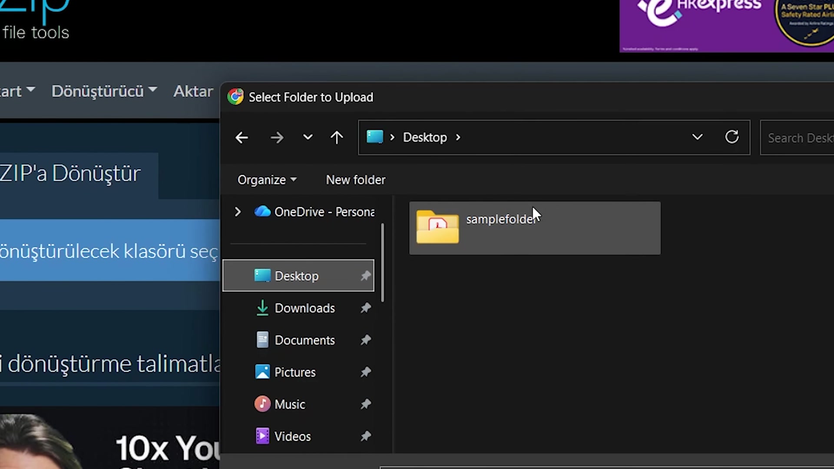834x469 pixels.
Task: Click the Search Desktop input field
Action: click(799, 138)
